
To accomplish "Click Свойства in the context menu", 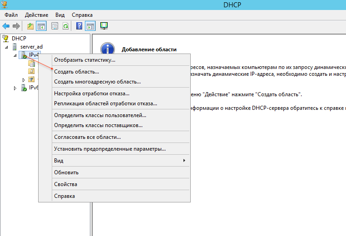I will [x=65, y=184].
